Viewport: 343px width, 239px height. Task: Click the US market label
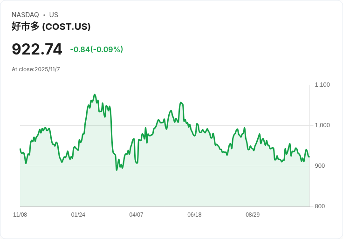tap(54, 15)
